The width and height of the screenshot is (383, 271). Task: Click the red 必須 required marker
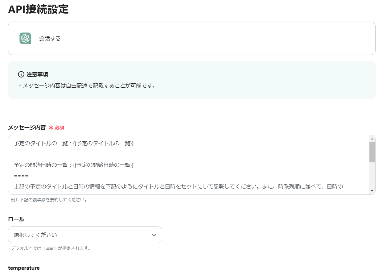pyautogui.click(x=57, y=127)
